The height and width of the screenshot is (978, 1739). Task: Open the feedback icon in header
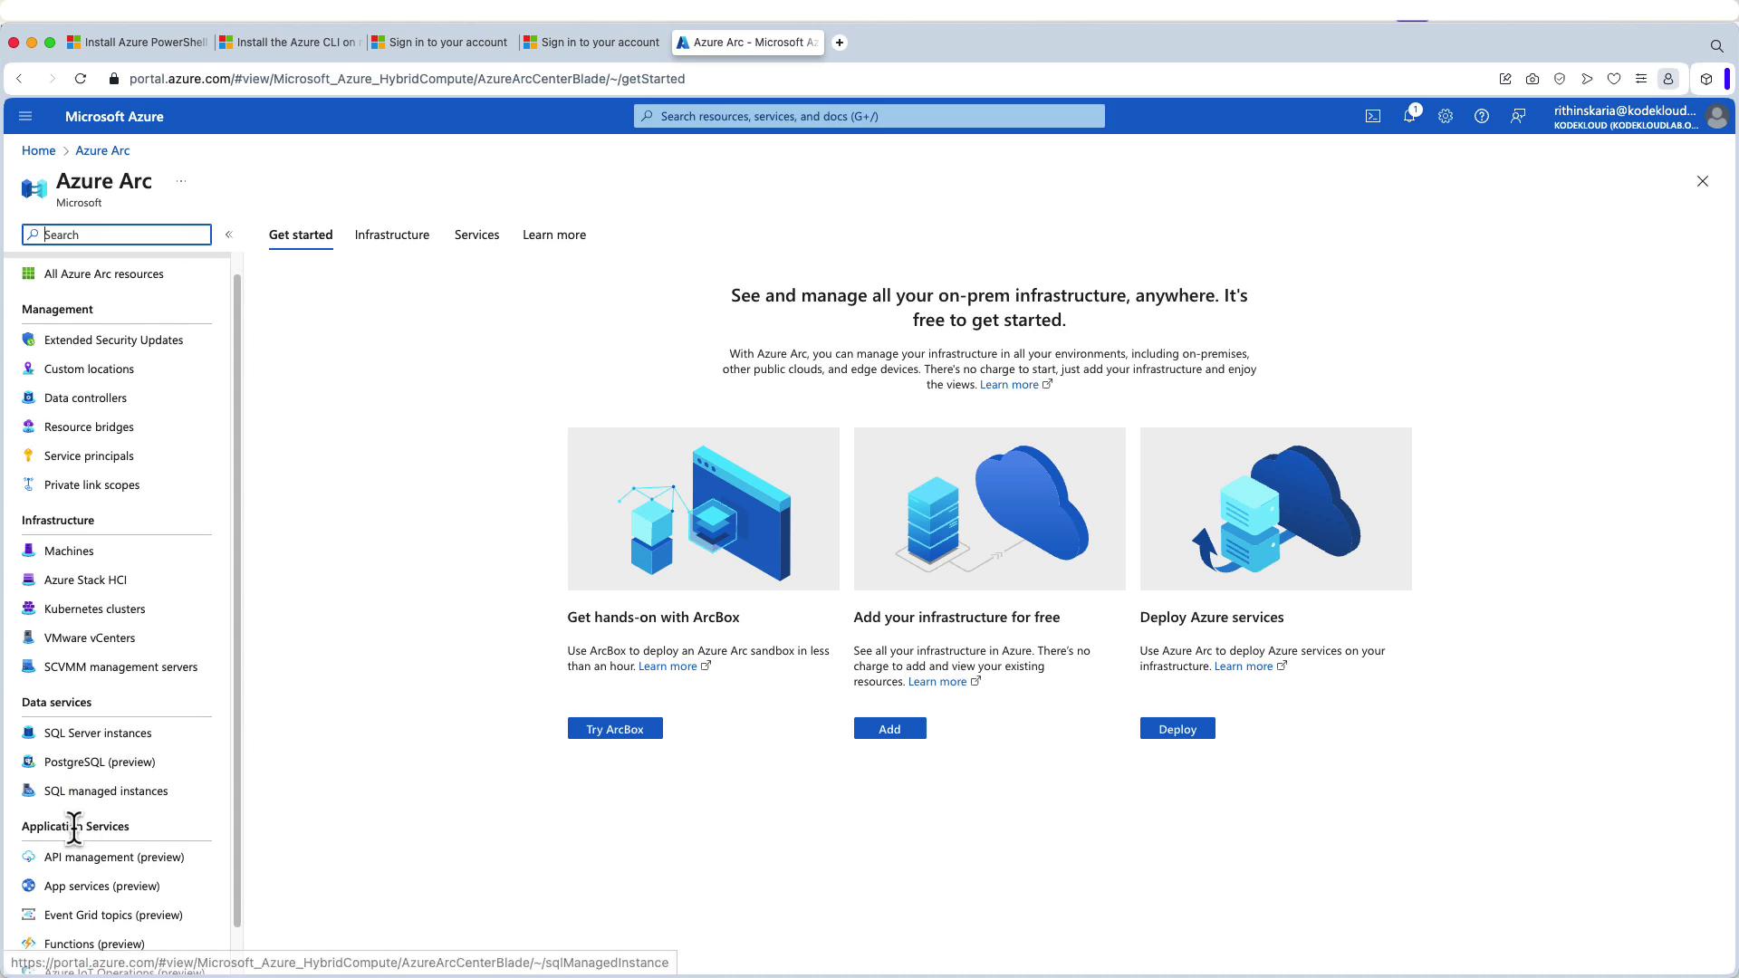(1518, 116)
